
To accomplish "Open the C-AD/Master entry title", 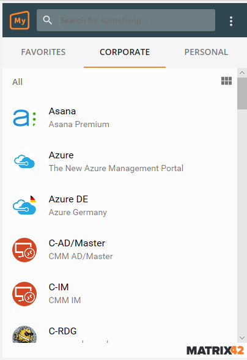I will (x=77, y=243).
